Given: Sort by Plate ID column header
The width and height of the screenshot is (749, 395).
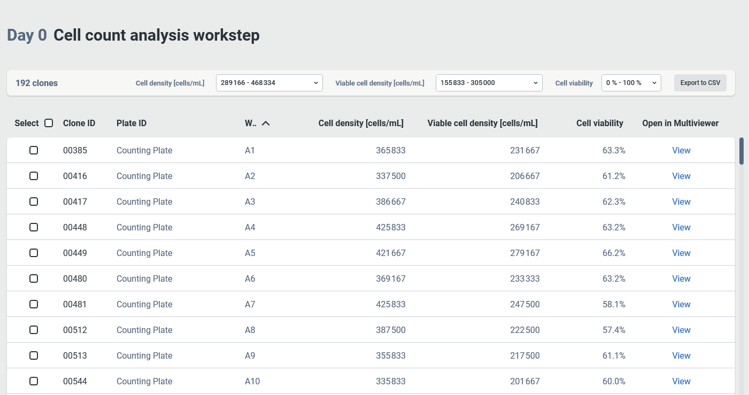Looking at the screenshot, I should click(x=132, y=123).
